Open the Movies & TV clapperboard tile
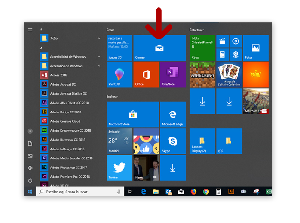The width and height of the screenshot is (300, 223). [222, 41]
